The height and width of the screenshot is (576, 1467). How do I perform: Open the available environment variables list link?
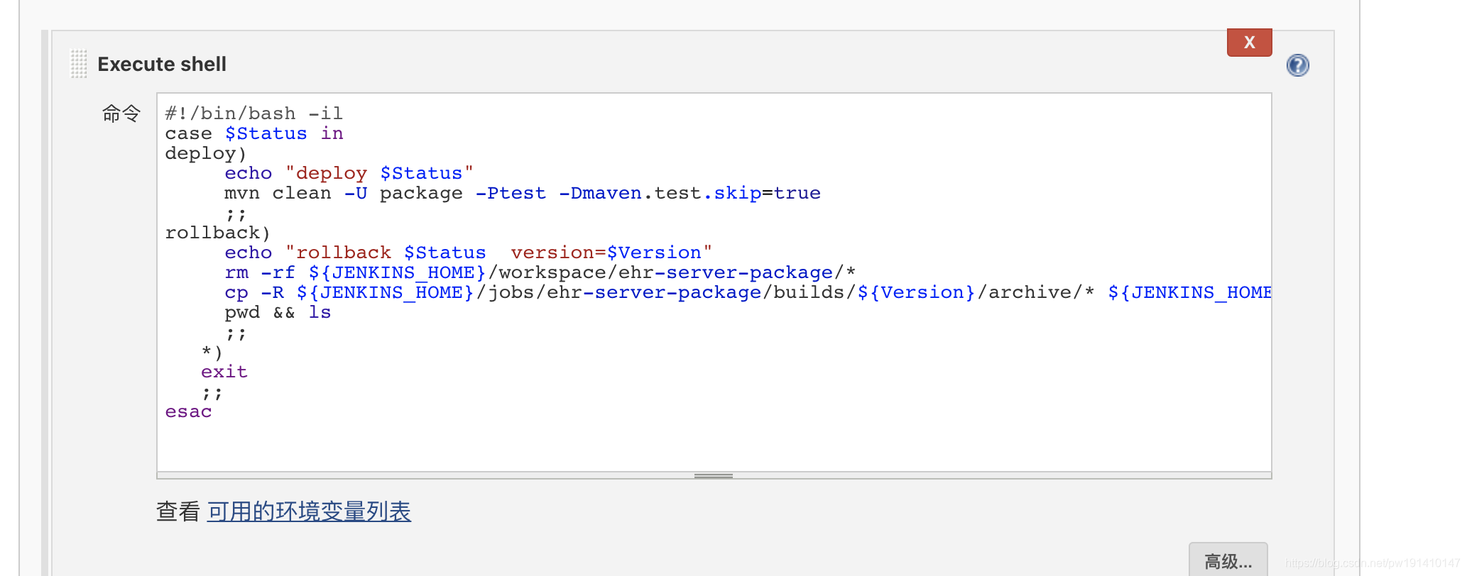[309, 511]
